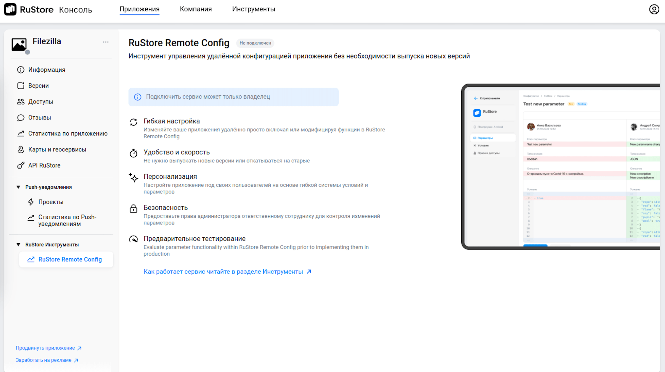This screenshot has height=372, width=665.
Task: Click Продвинуть приложение link
Action: pyautogui.click(x=48, y=348)
